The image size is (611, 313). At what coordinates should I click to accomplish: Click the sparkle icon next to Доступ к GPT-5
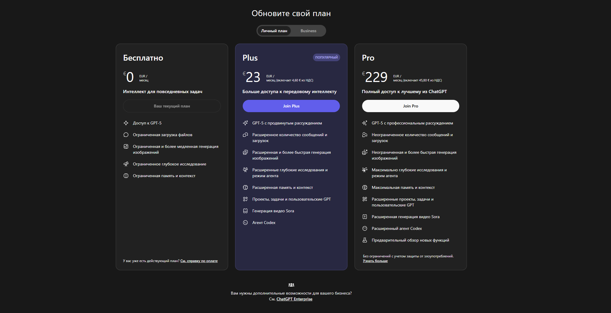(x=126, y=123)
